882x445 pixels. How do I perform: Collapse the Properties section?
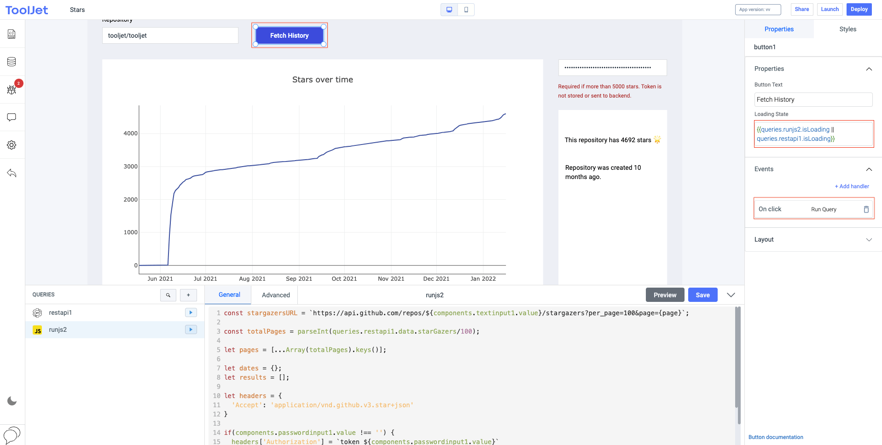[869, 69]
